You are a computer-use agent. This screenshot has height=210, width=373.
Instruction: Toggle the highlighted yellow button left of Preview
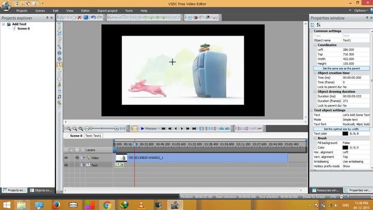click(x=135, y=128)
